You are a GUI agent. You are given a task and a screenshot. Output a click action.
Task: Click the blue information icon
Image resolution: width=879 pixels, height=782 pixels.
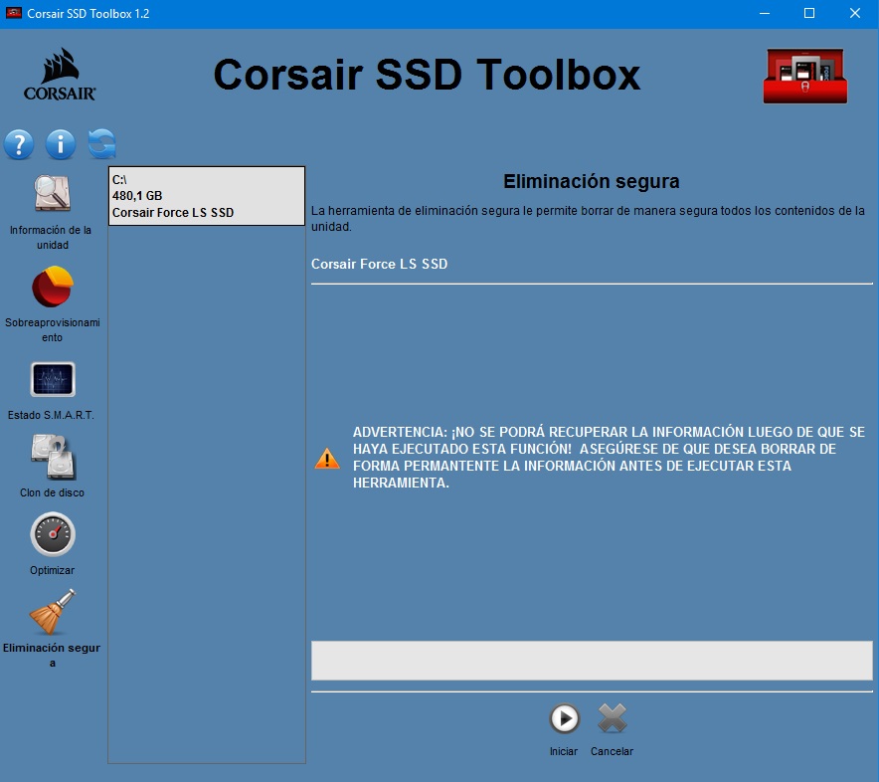[x=60, y=144]
